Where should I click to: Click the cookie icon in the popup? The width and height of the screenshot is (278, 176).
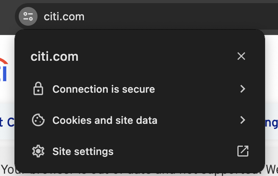pyautogui.click(x=38, y=120)
